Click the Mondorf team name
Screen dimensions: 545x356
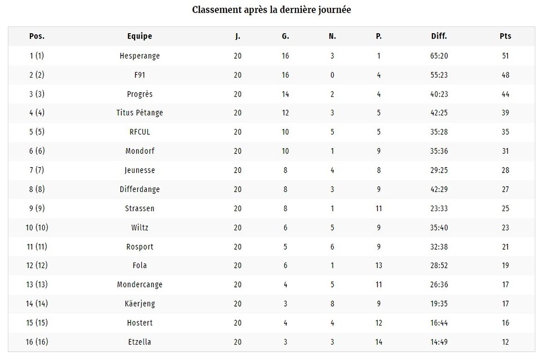click(x=139, y=152)
